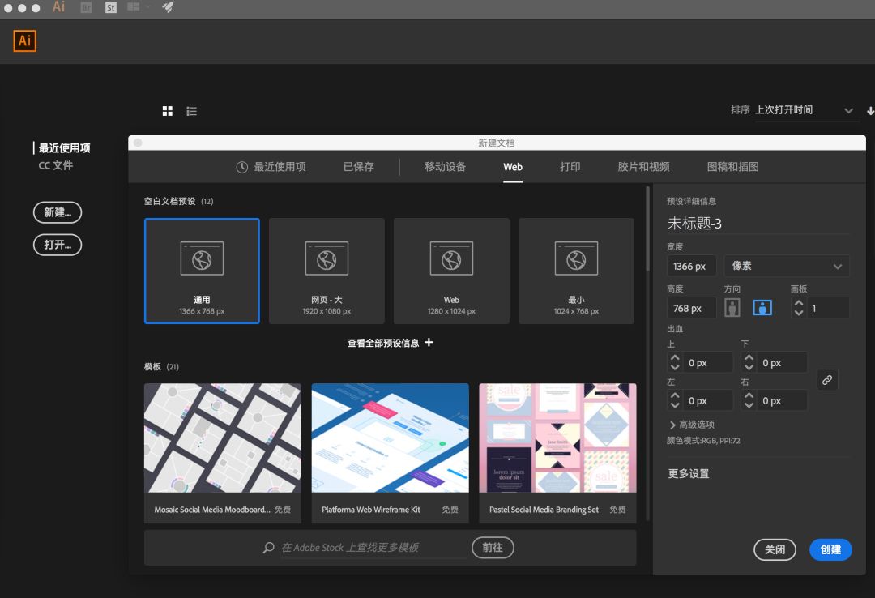Click the chain icon to link bleed values
The width and height of the screenshot is (875, 598).
tap(827, 380)
